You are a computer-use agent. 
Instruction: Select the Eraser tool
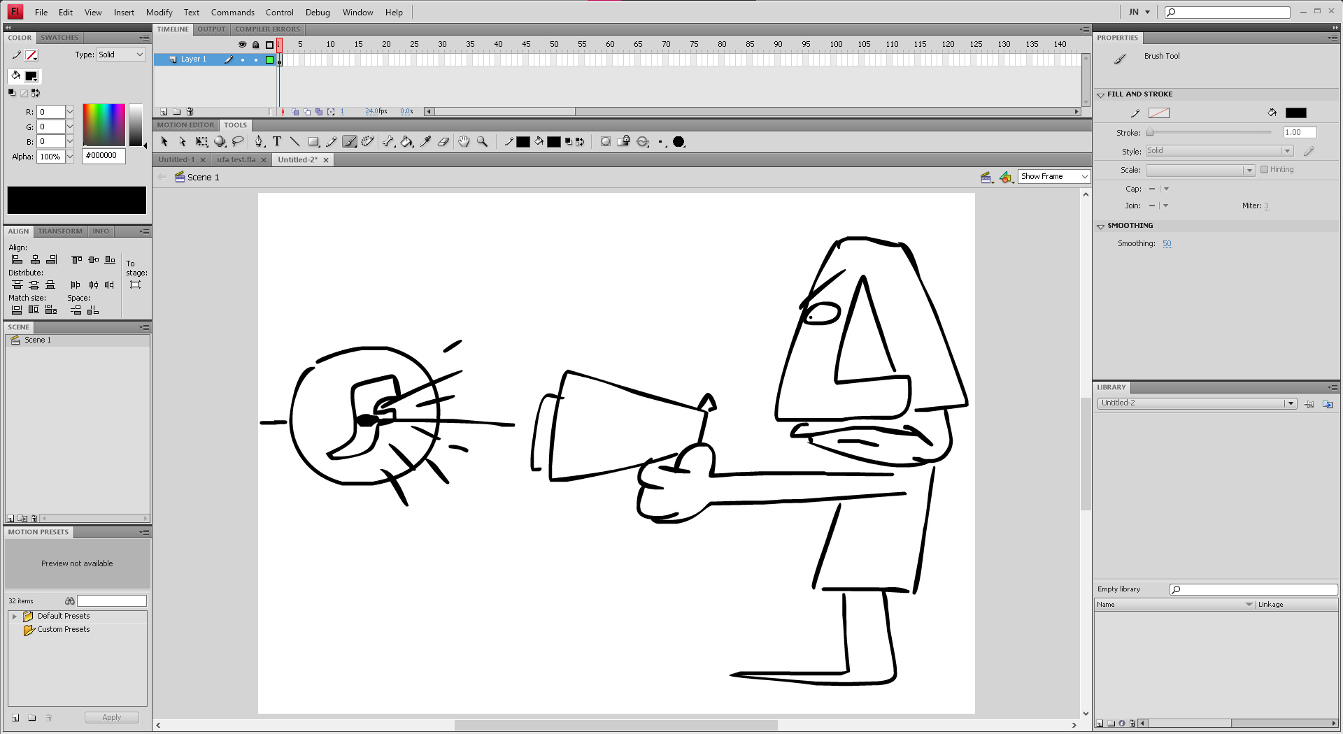tap(443, 142)
